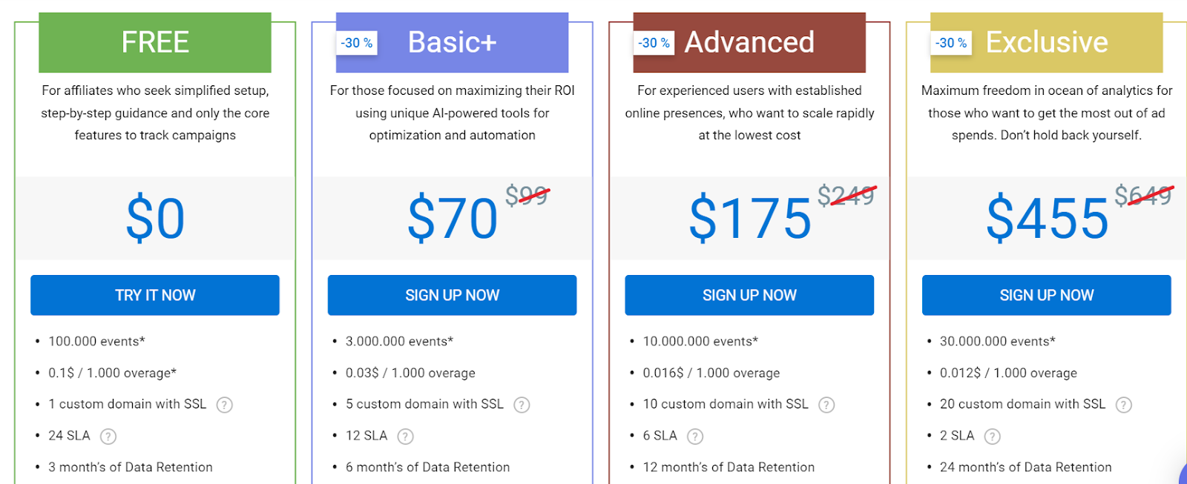This screenshot has height=484, width=1187.
Task: Select the Basic+ plan header
Action: tap(452, 42)
